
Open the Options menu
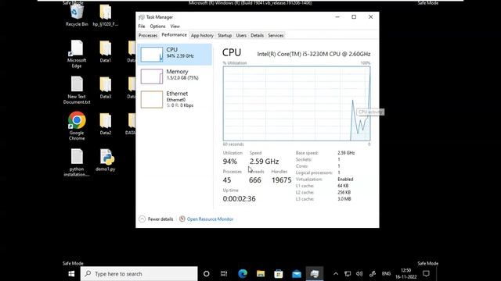click(x=157, y=27)
